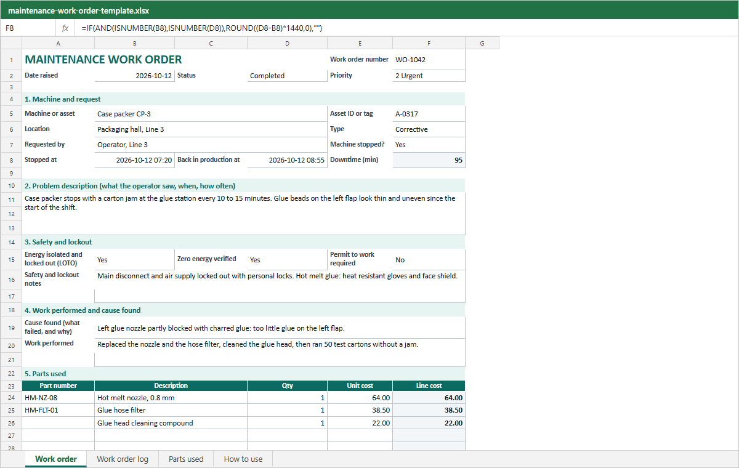
Task: Click the Type value Corrective
Action: coord(429,129)
